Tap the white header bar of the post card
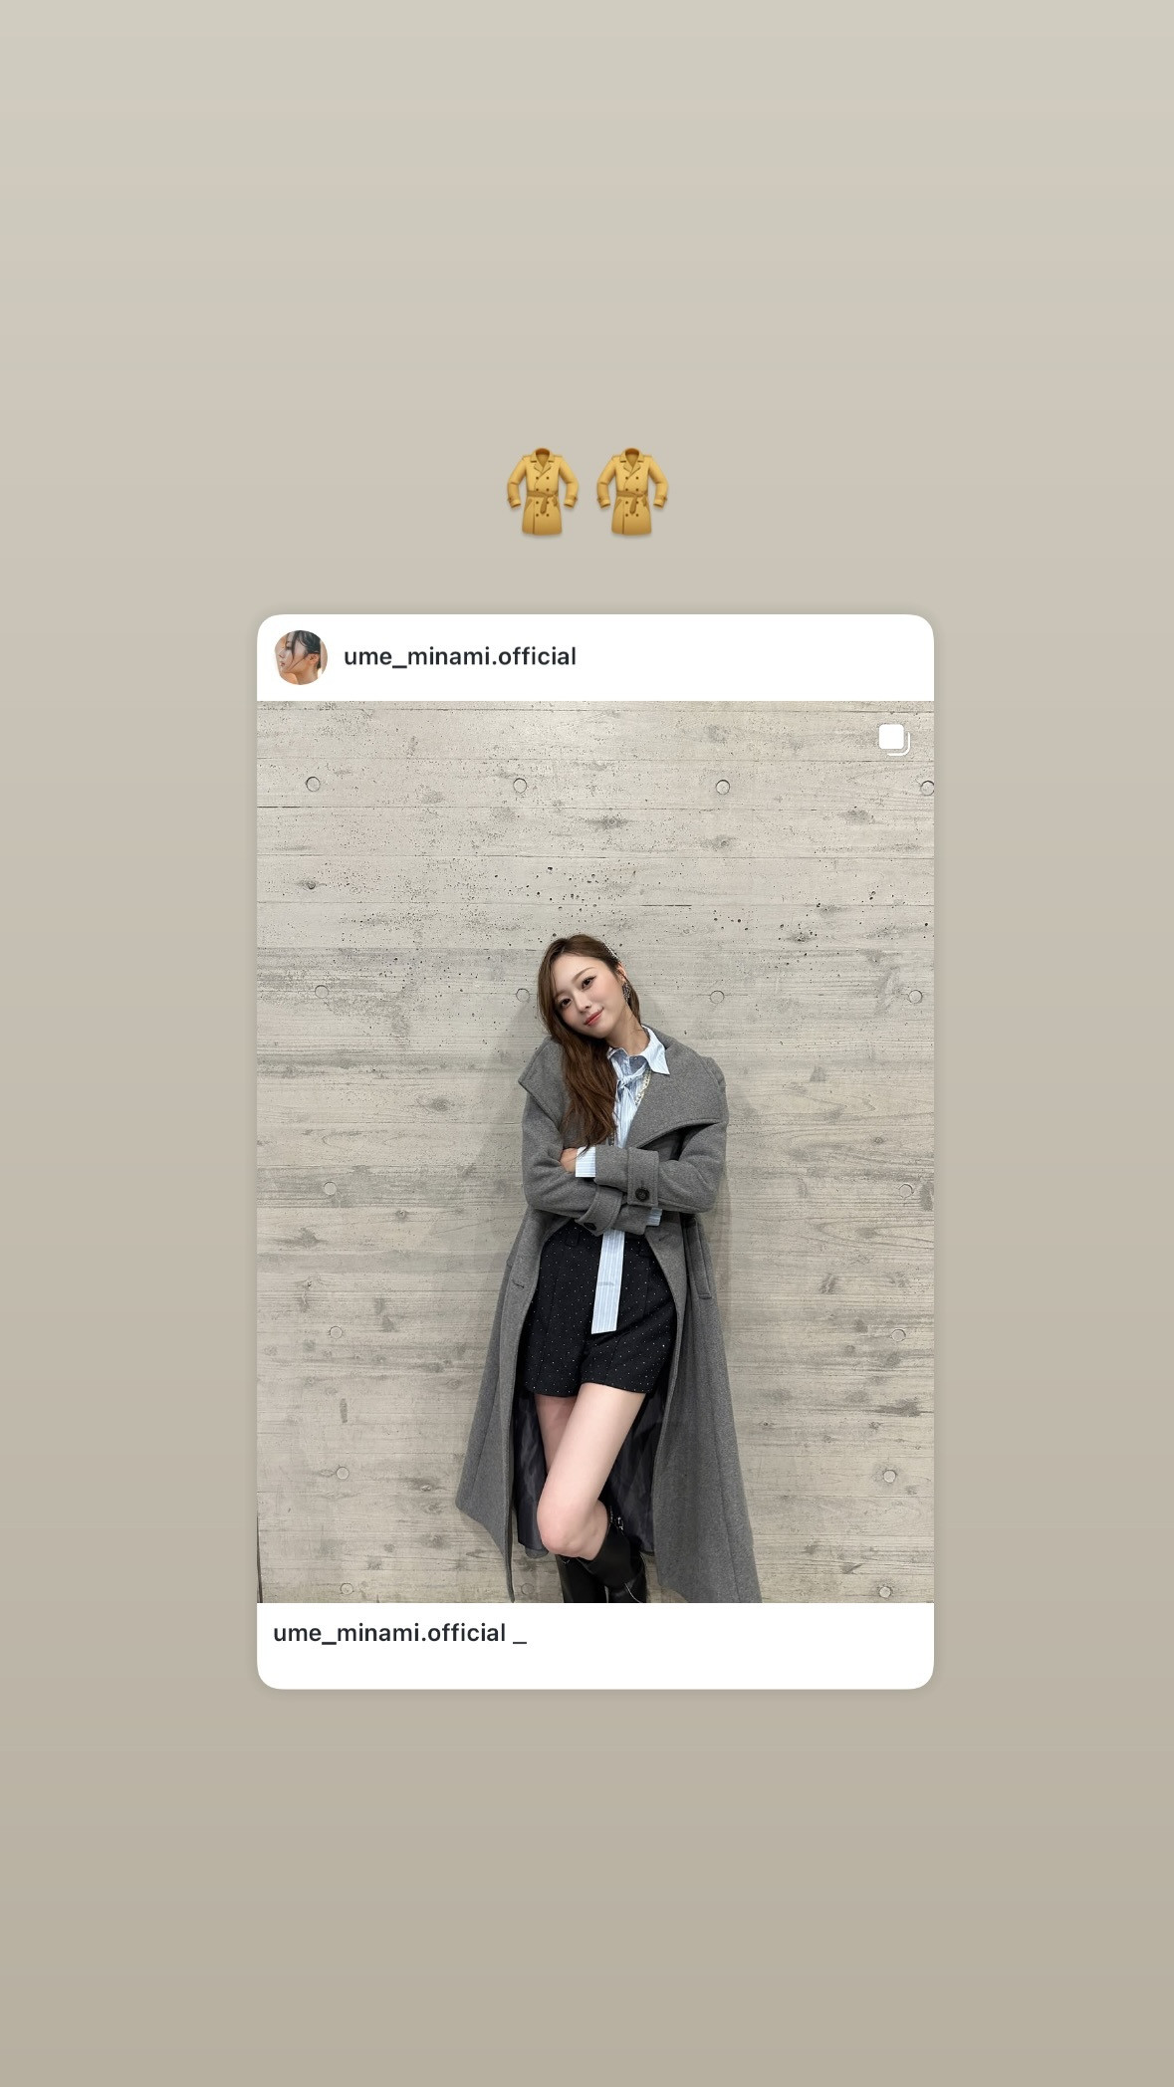1174x2087 pixels. pos(595,657)
